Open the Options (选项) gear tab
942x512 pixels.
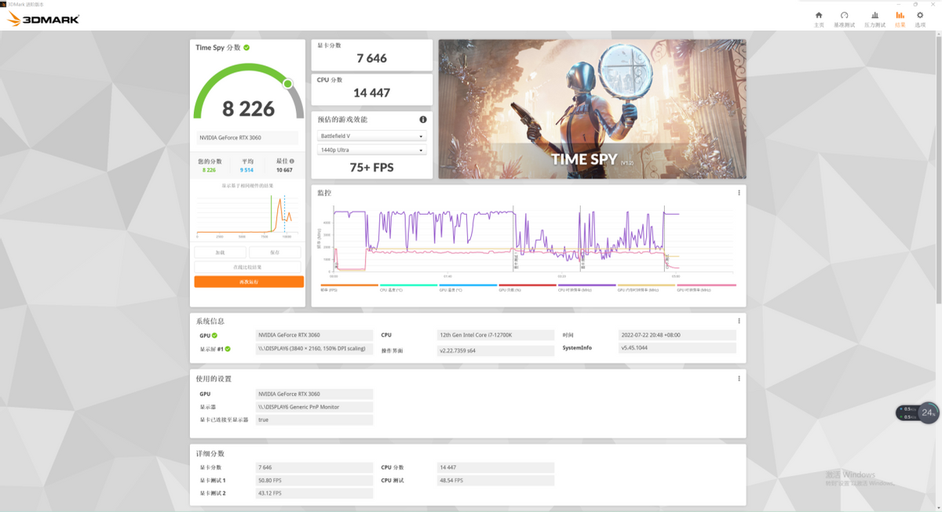pos(920,19)
